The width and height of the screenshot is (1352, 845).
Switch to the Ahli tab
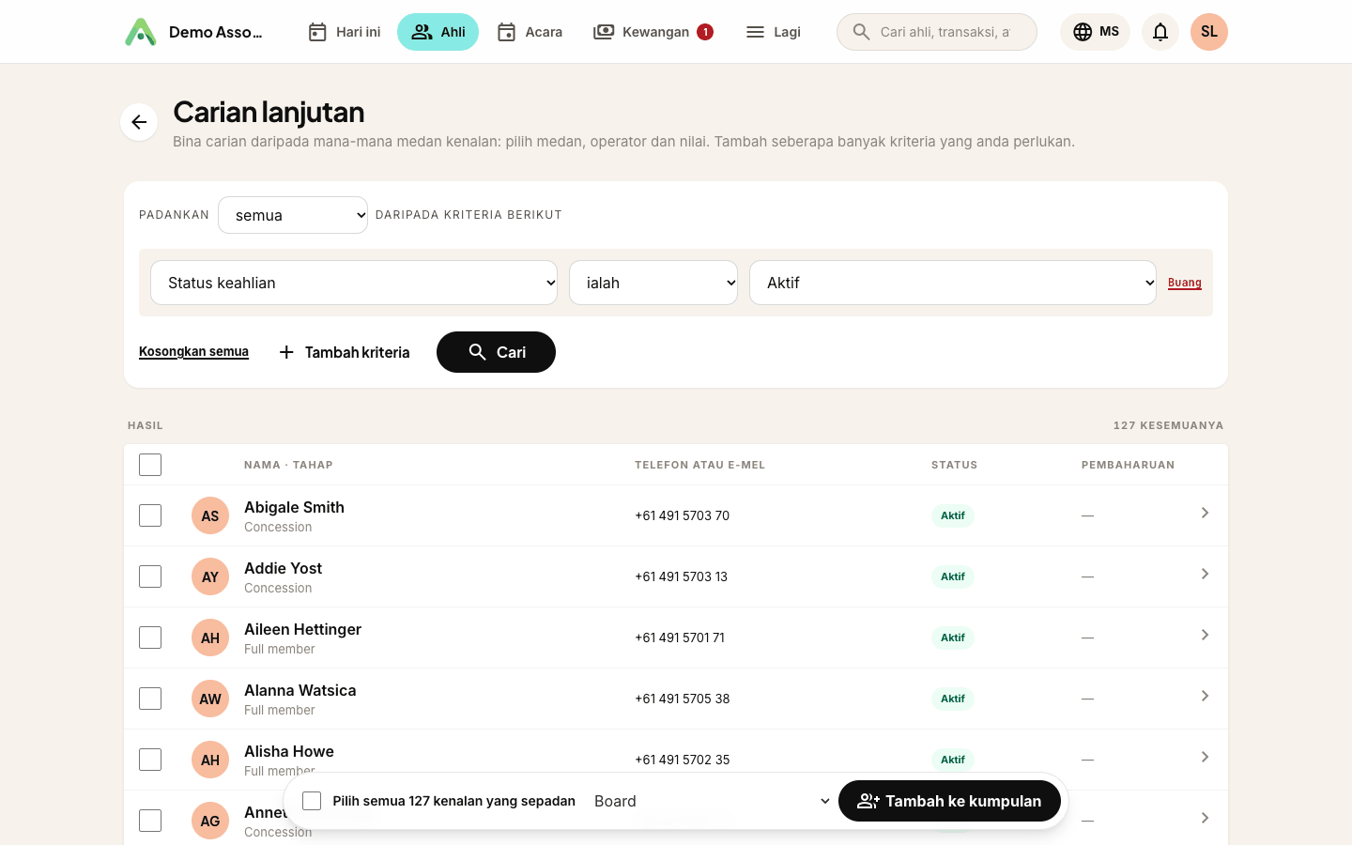pyautogui.click(x=438, y=32)
